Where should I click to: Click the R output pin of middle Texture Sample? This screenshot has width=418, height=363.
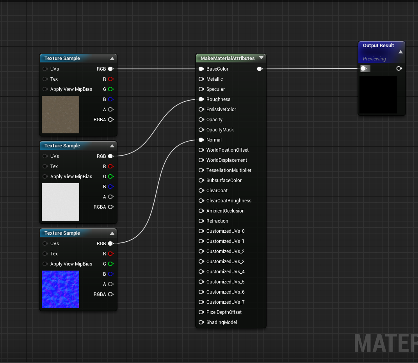tap(110, 166)
